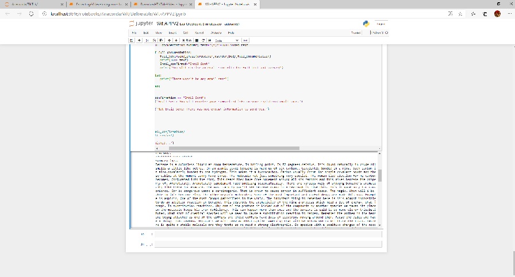
Task: Go back in the browser
Action: point(7,14)
